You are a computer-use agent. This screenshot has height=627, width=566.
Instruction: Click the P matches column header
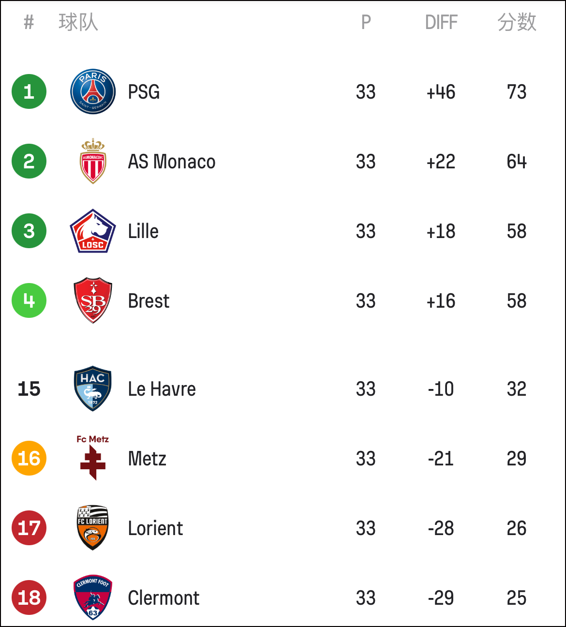point(366,22)
